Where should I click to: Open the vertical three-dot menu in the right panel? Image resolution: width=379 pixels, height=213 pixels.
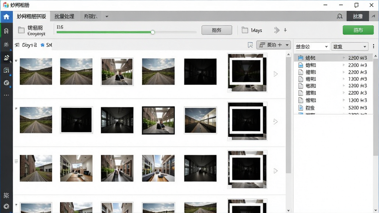(x=373, y=46)
